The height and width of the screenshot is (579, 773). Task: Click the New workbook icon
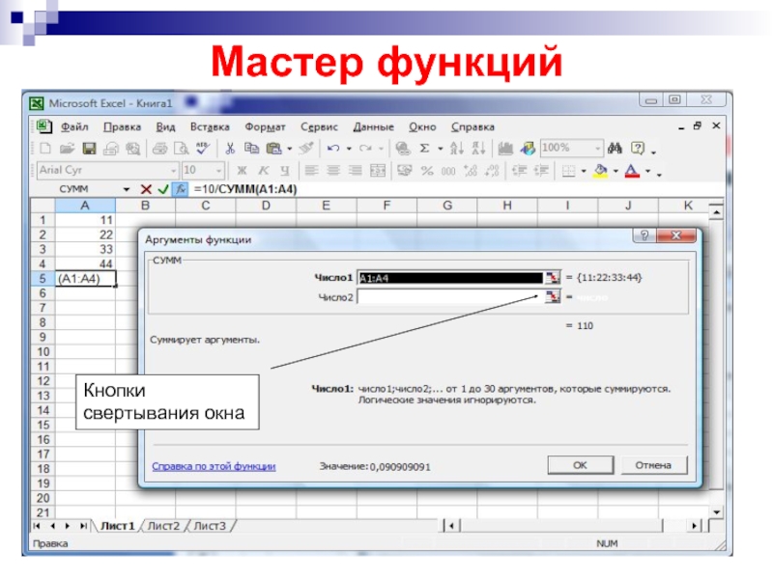[x=45, y=149]
